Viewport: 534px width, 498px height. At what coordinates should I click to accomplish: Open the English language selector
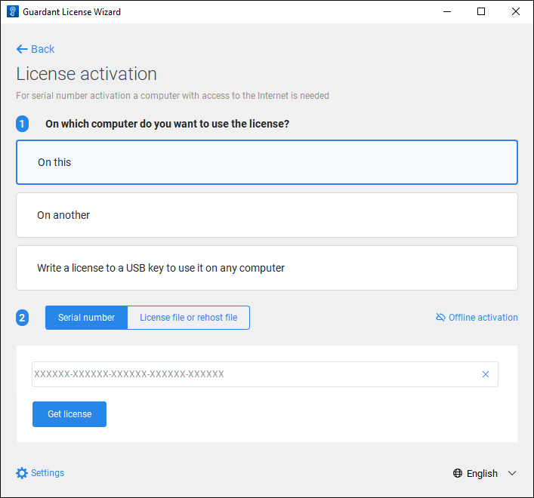click(482, 474)
